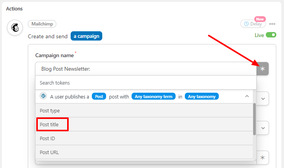Screen dimensions: 284x168
Task: Select the Post type token
Action: 144,110
